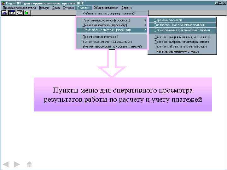
Task: Go to next slide with right arrow
Action: coord(17,164)
